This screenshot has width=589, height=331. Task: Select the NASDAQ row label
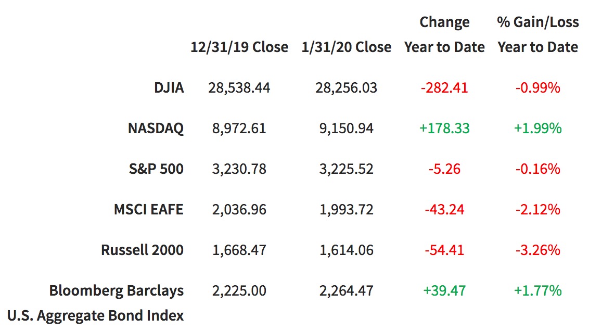tap(156, 128)
